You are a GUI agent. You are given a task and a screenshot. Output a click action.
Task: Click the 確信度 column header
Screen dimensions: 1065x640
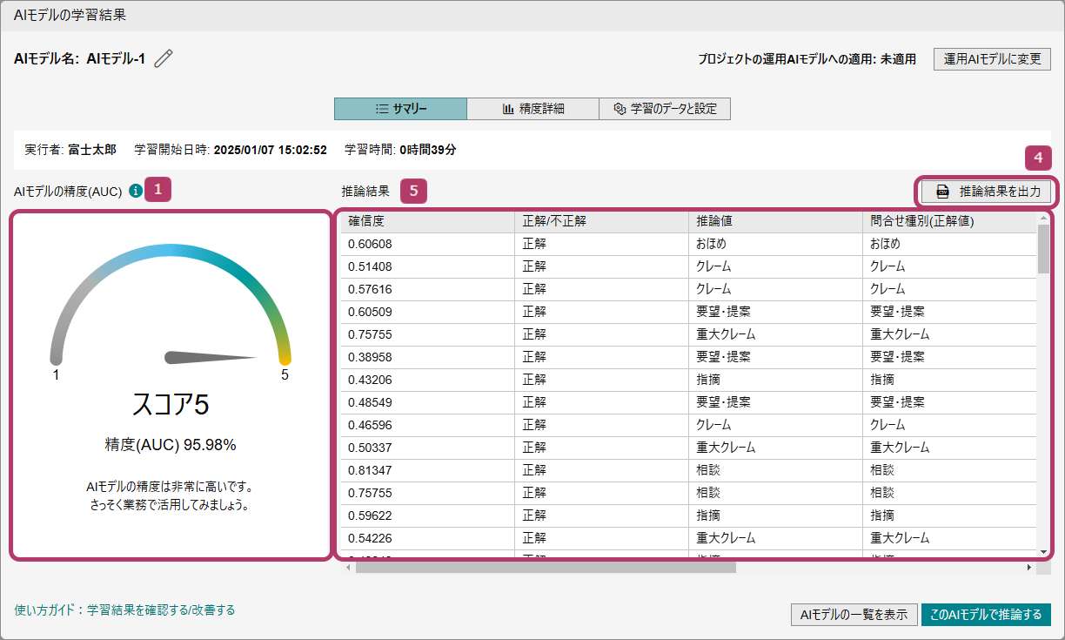pos(427,221)
